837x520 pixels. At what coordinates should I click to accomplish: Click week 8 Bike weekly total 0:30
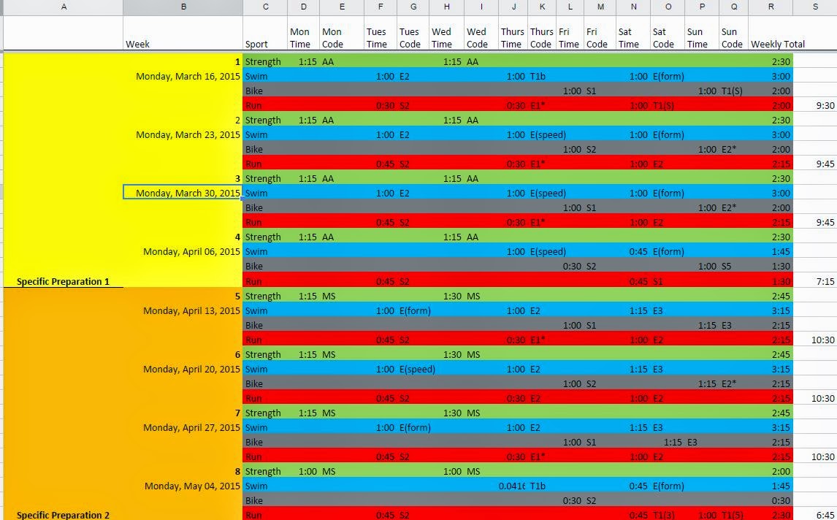tap(771, 501)
